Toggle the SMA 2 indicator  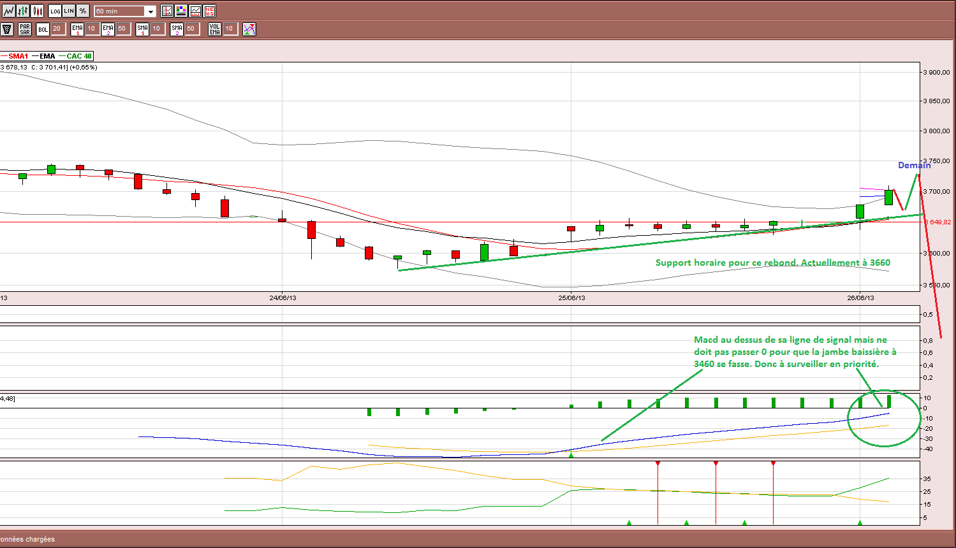(177, 29)
